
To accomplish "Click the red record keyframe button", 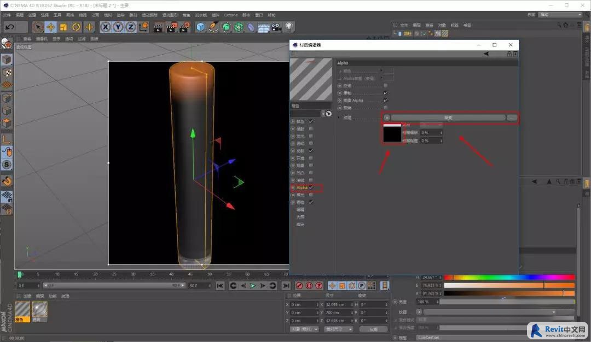I will coord(299,286).
